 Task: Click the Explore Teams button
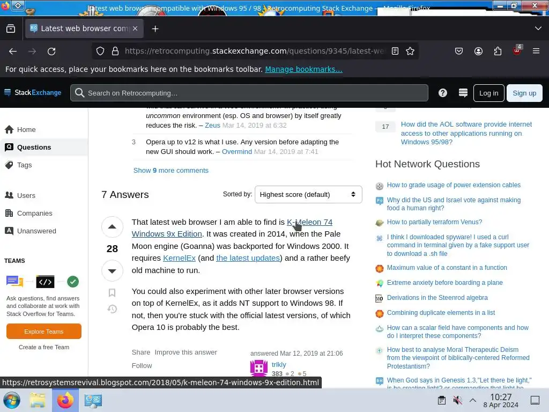[x=44, y=332]
